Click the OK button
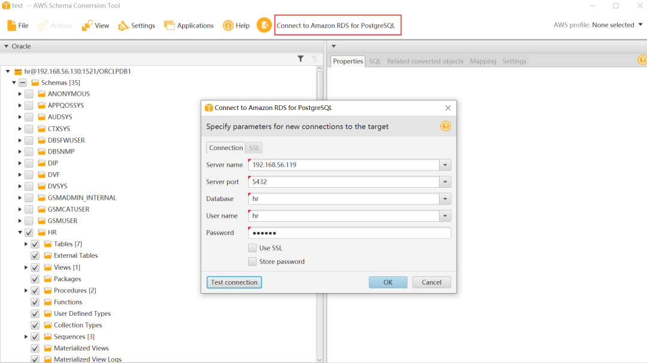 [x=388, y=282]
